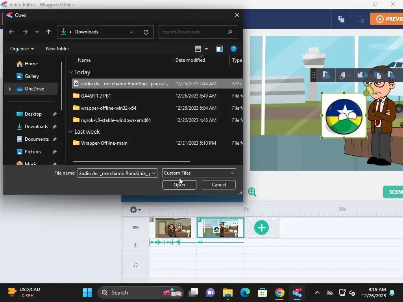The height and width of the screenshot is (302, 403).
Task: Show hidden system tray icons
Action: tap(317, 293)
